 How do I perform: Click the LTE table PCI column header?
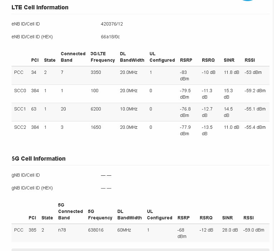34,60
